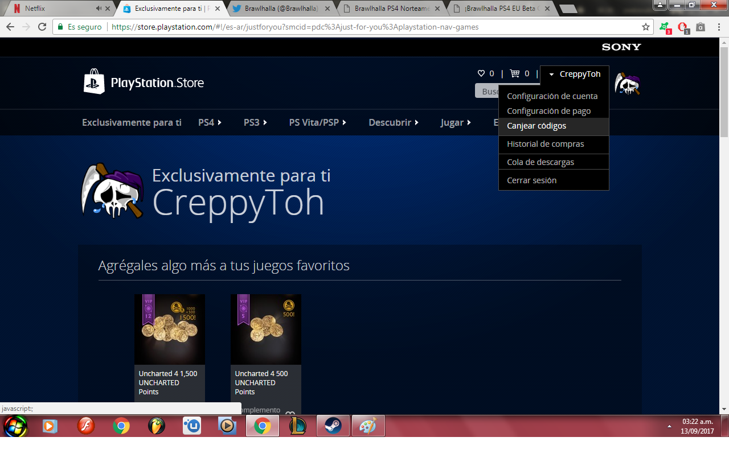Reload the PlayStation Store page
Viewport: 729px width, 470px height.
tap(42, 27)
